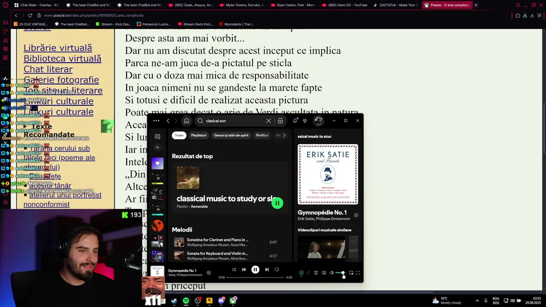Open Liked Songs heart playlist
This screenshot has height=307, width=546.
pyautogui.click(x=157, y=163)
